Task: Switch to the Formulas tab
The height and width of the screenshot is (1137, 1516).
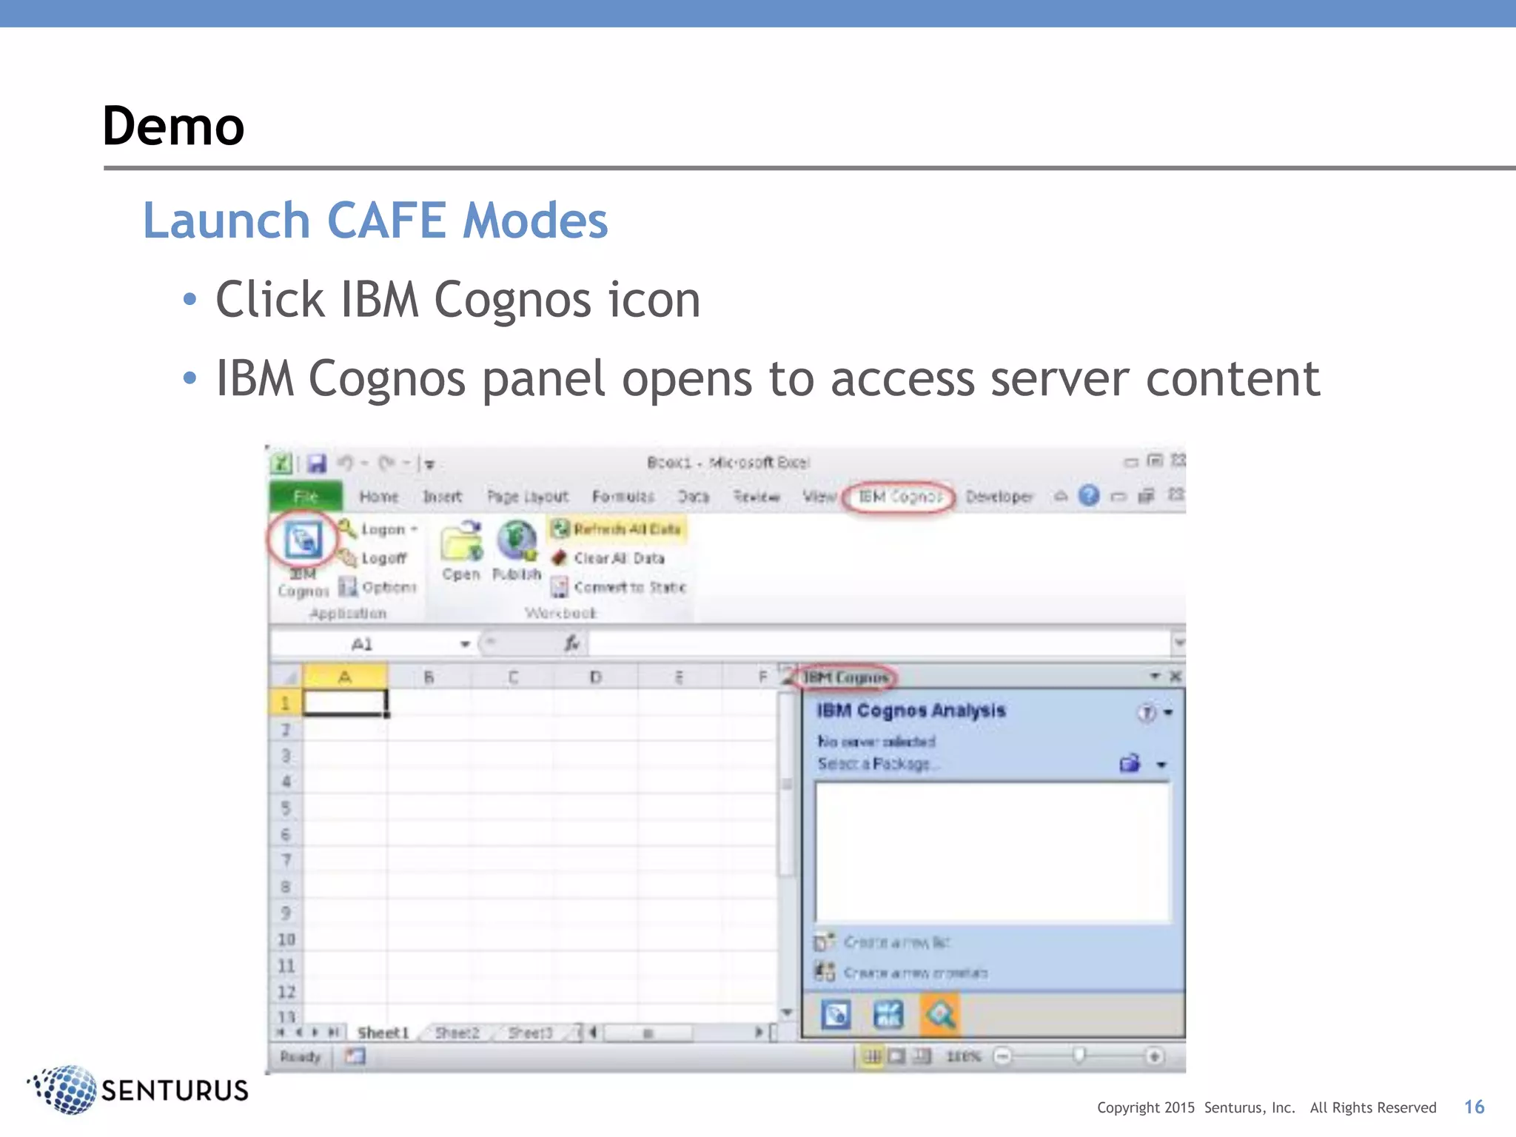Action: pos(623,496)
